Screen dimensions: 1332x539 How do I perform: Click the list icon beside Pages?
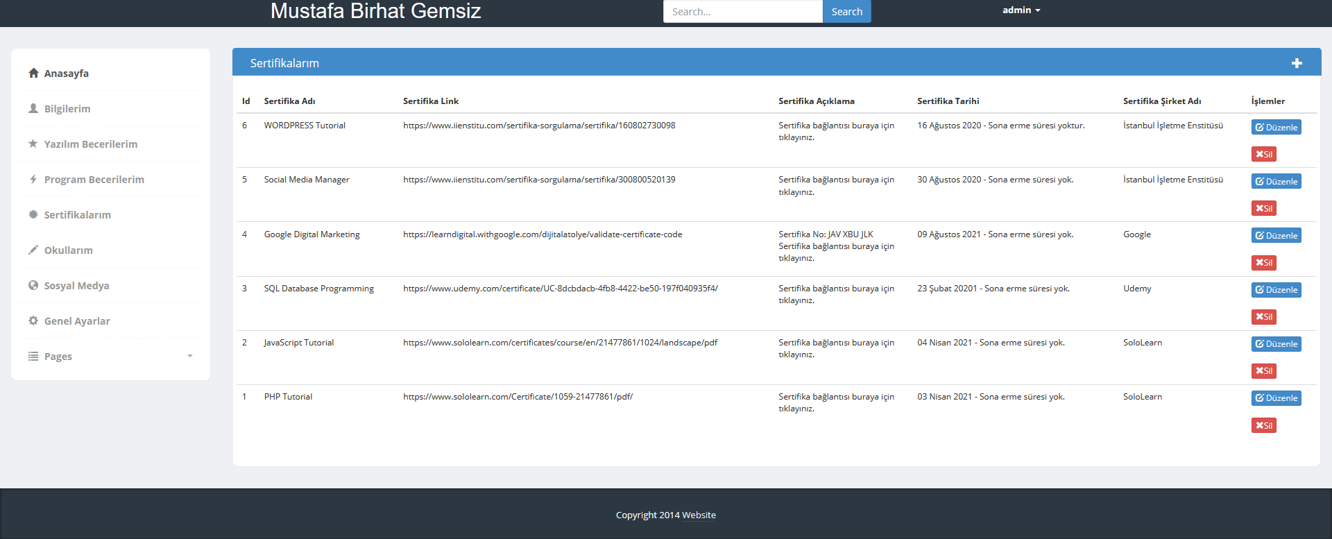click(x=33, y=356)
